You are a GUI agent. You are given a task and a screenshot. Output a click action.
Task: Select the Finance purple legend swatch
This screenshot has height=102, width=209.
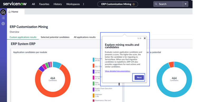(x=94, y=72)
